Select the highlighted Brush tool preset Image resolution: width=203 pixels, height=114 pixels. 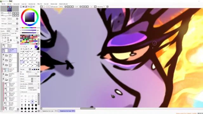tap(22, 61)
